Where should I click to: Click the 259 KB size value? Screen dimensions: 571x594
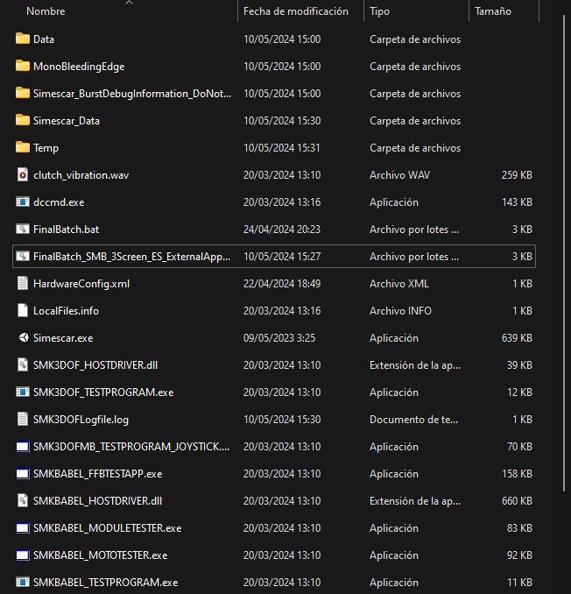click(x=517, y=175)
